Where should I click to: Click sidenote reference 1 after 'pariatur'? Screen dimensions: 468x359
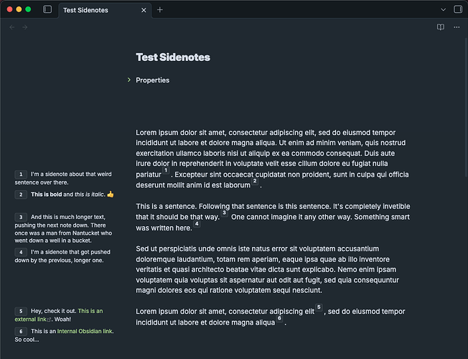click(165, 171)
